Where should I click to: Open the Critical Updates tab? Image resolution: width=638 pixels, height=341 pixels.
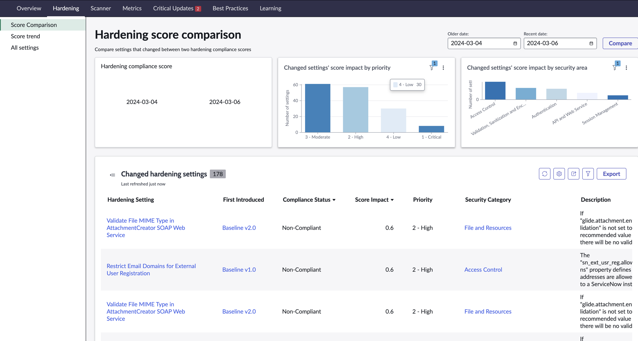point(173,8)
